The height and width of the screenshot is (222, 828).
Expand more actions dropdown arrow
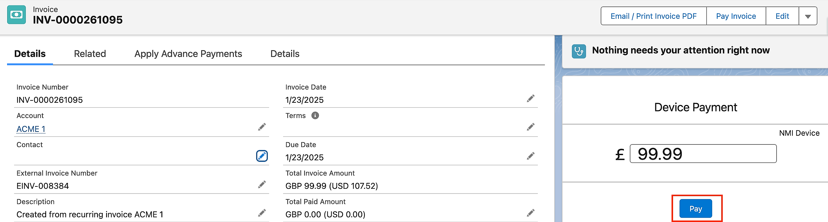tap(808, 16)
